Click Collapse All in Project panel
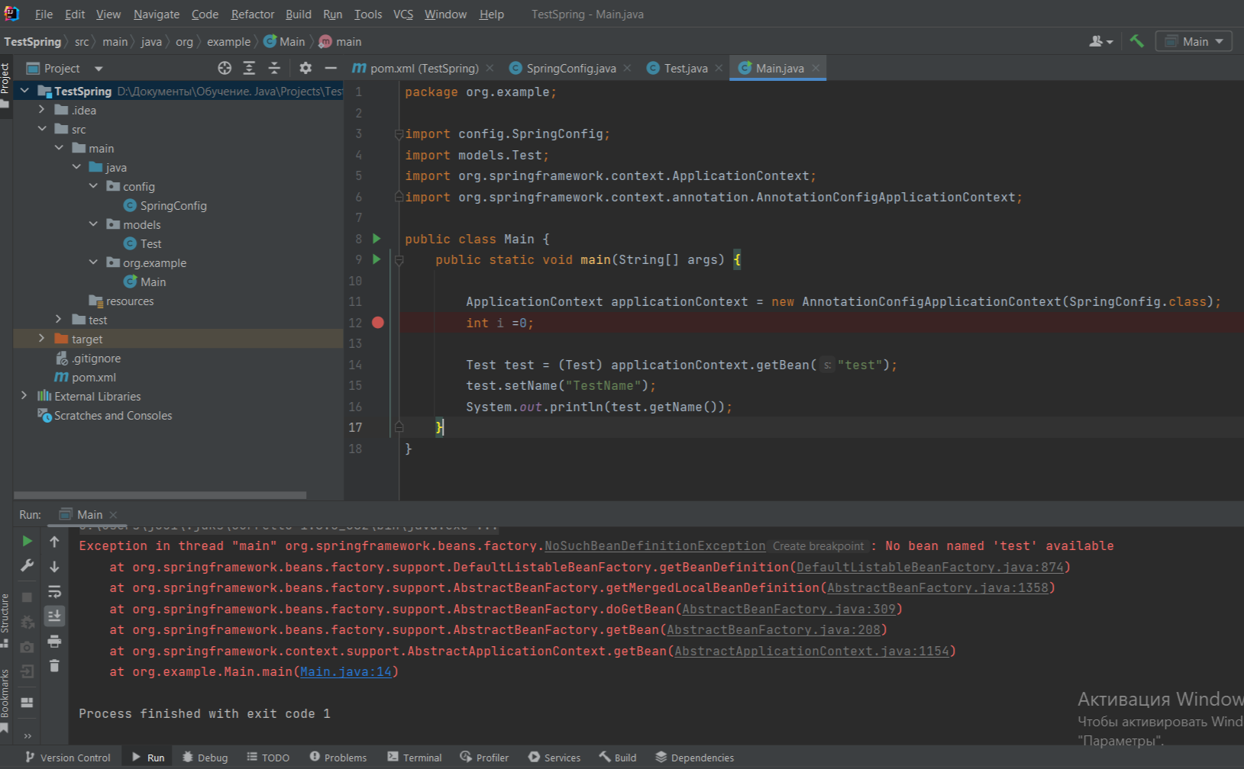Viewport: 1244px width, 769px height. coord(274,68)
